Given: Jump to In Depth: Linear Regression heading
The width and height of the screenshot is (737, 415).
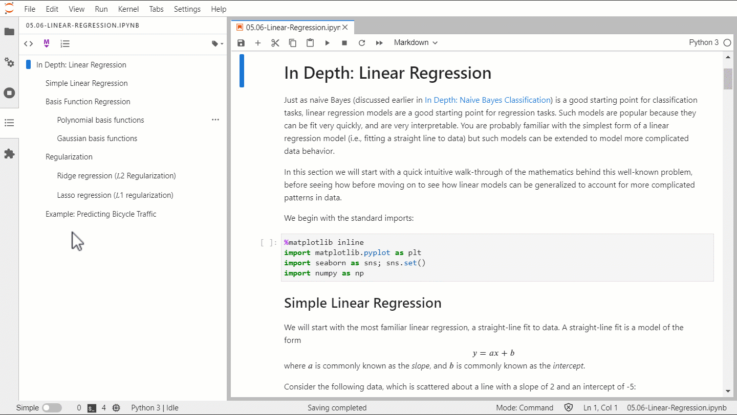Looking at the screenshot, I should click(x=81, y=65).
